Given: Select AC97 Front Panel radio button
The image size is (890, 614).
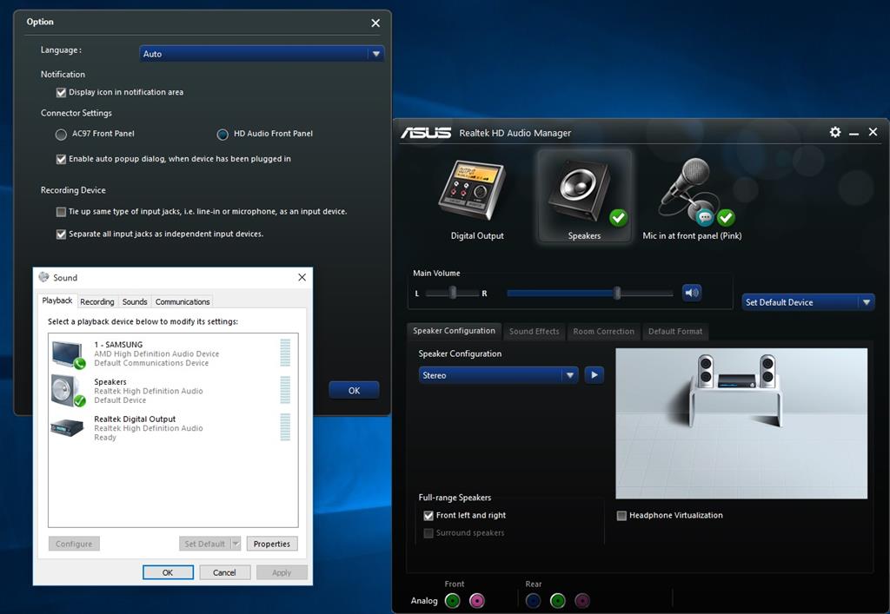Looking at the screenshot, I should pos(61,135).
